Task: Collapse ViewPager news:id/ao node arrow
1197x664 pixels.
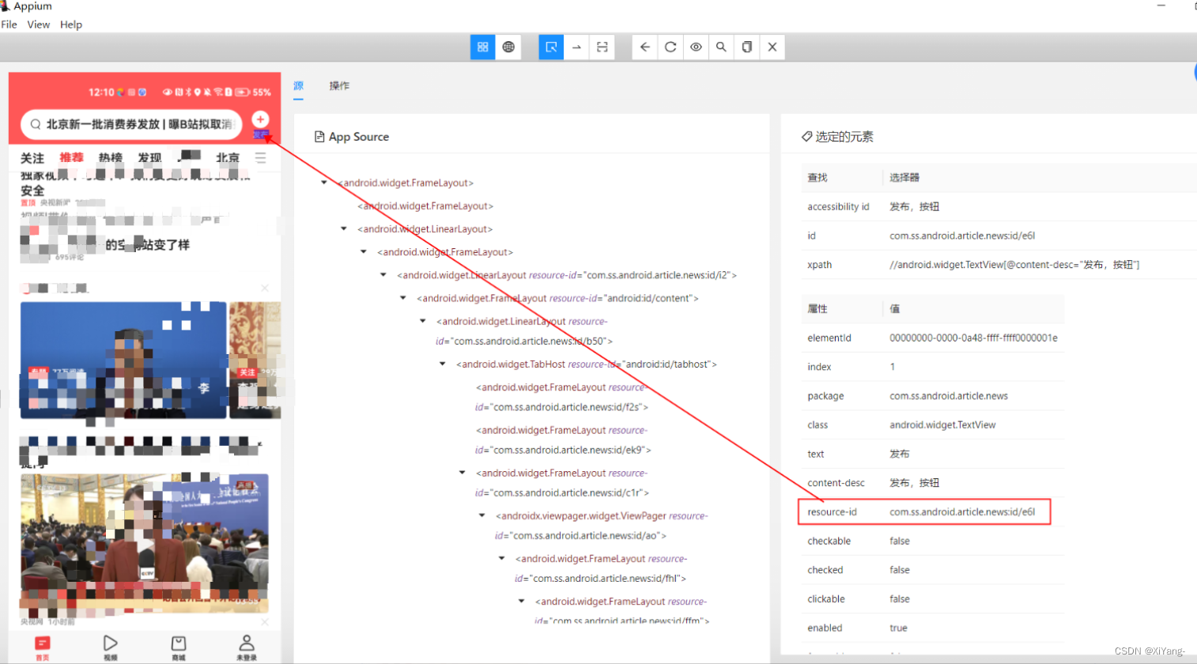Action: pos(481,515)
